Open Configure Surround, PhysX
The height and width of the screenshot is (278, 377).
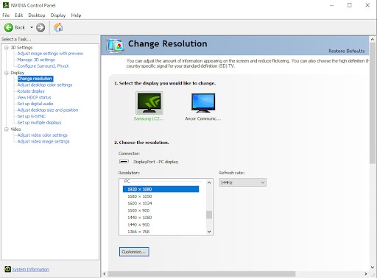[43, 66]
